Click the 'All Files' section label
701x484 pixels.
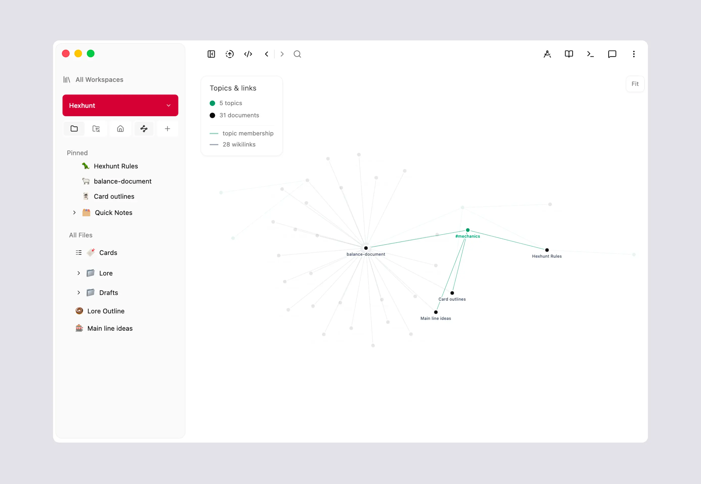click(81, 235)
